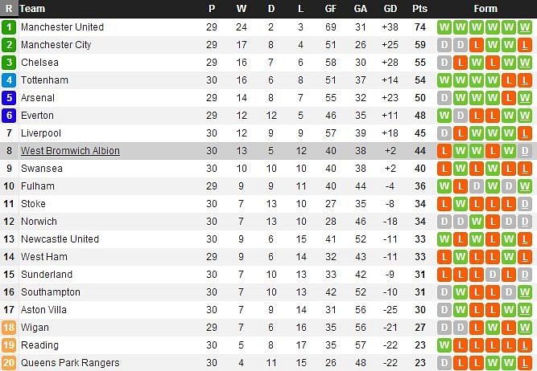The width and height of the screenshot is (537, 371).
Task: Open the West Bromwich Albion team link
Action: 70,151
